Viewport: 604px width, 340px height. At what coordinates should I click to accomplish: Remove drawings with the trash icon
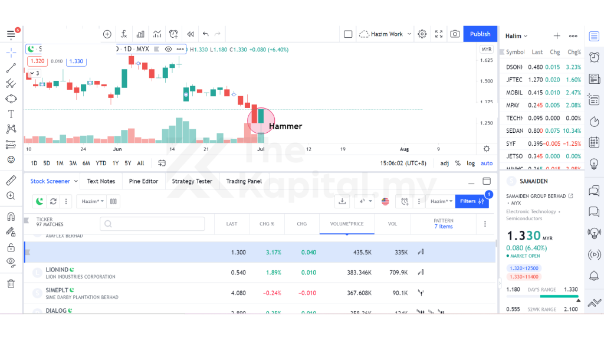click(11, 283)
